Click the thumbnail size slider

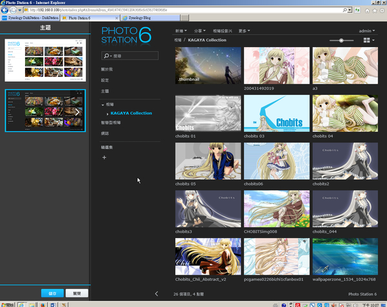(x=342, y=40)
